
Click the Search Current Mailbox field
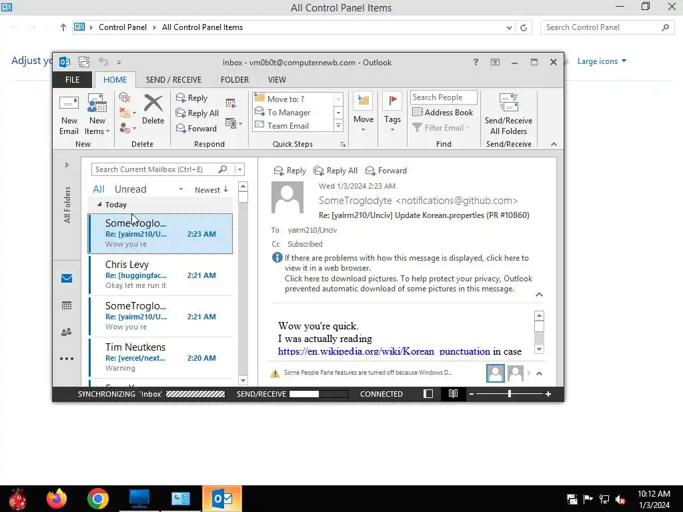pyautogui.click(x=155, y=169)
